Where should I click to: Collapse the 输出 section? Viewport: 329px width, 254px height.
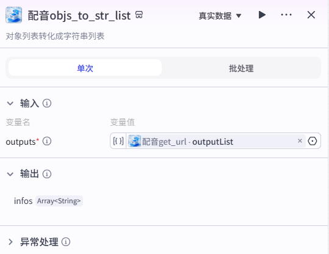point(10,174)
